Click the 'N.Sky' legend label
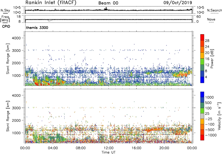 coord(5,10)
